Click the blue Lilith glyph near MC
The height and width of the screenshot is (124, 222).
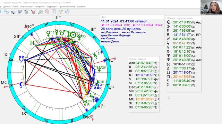click(21, 85)
